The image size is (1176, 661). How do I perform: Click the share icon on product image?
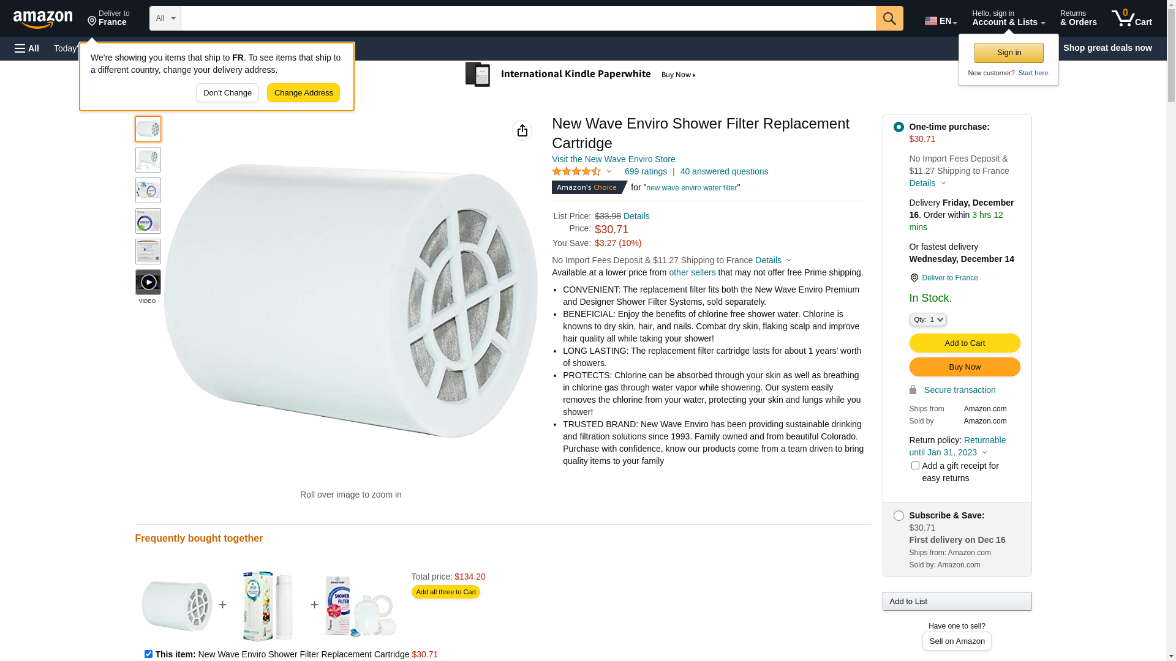point(522,130)
